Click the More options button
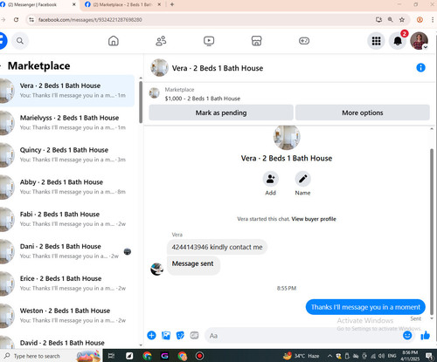Viewport: 437px width, 362px height. click(363, 113)
